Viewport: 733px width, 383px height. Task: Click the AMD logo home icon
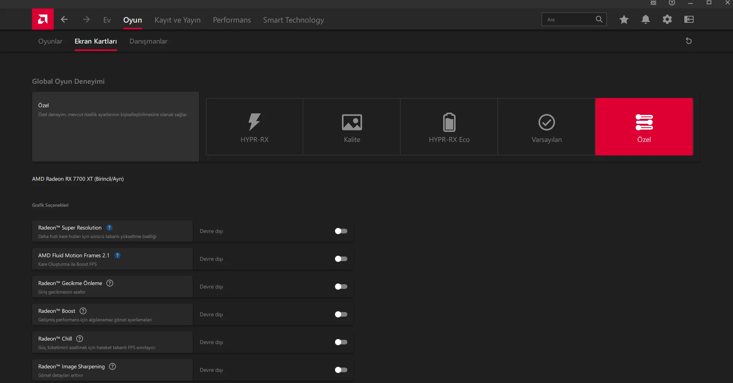(x=43, y=19)
